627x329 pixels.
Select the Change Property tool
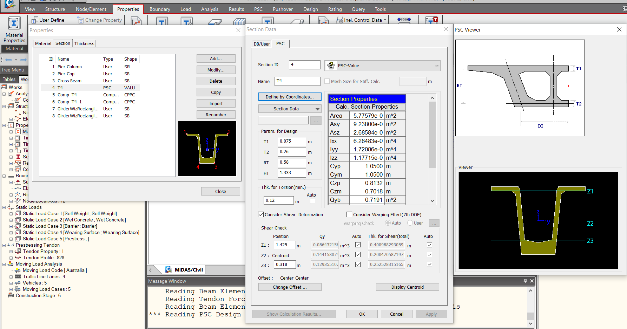click(80, 20)
